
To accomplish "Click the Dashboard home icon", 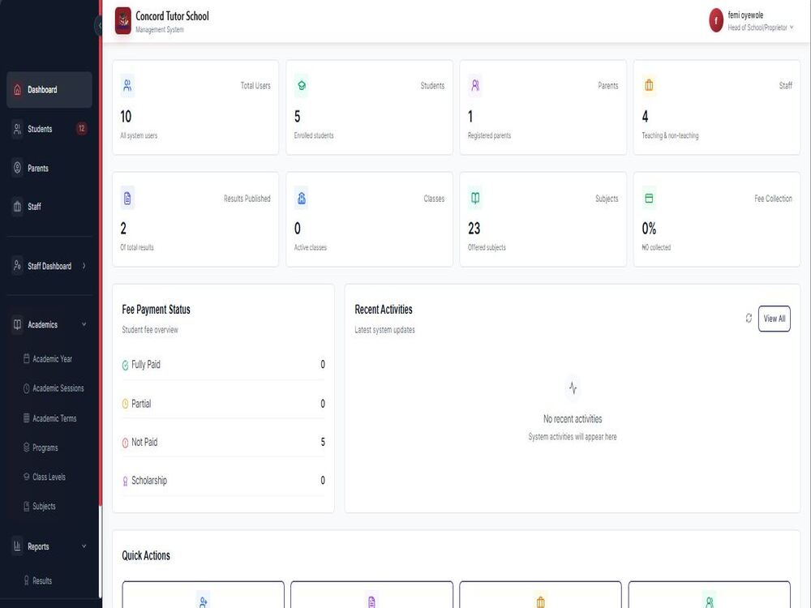I will pos(17,90).
